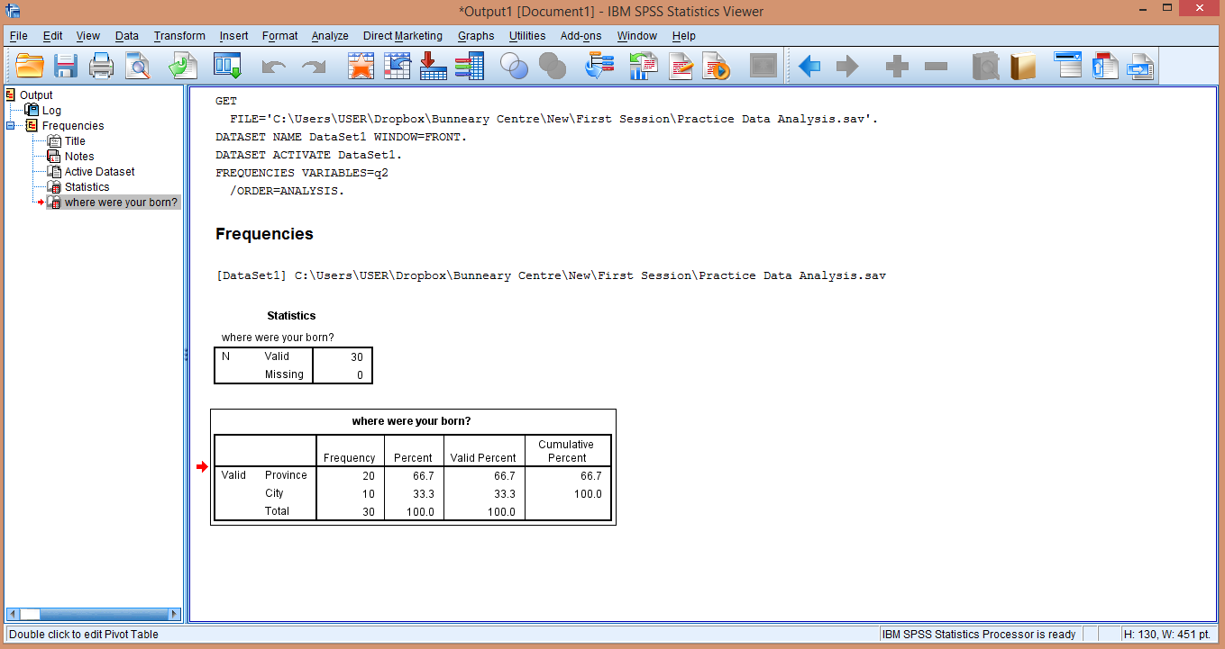Open the Variables dialog
The image size is (1225, 649).
pyautogui.click(x=470, y=65)
